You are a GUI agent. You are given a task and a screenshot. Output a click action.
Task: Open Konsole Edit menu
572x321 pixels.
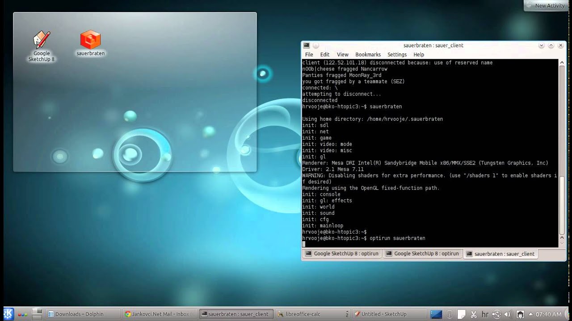coord(325,54)
